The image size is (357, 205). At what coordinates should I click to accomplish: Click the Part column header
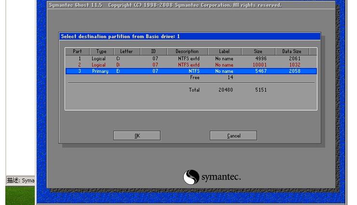point(77,52)
